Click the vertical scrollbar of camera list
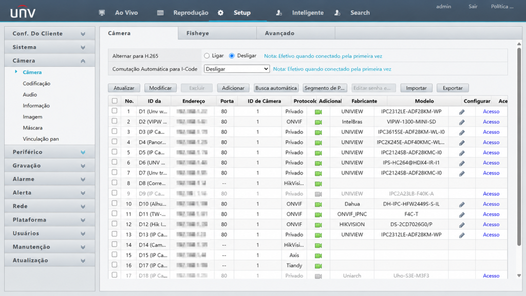This screenshot has height=296, width=526. (519, 146)
